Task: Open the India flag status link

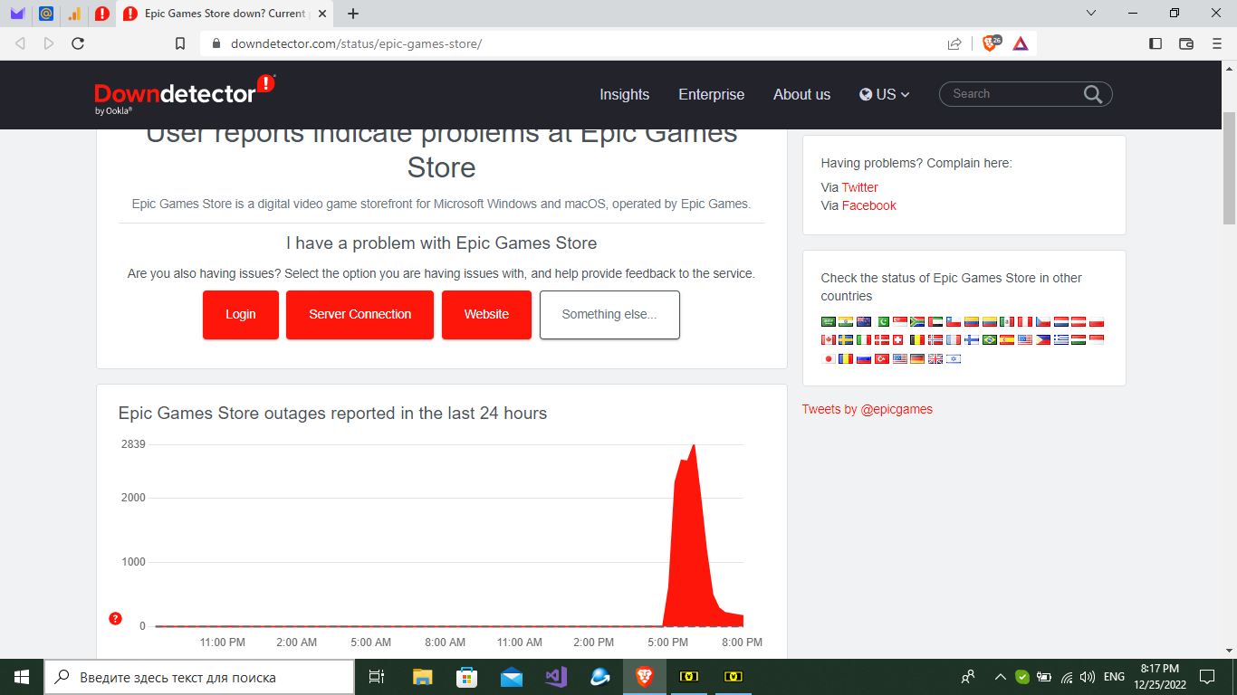Action: point(846,321)
